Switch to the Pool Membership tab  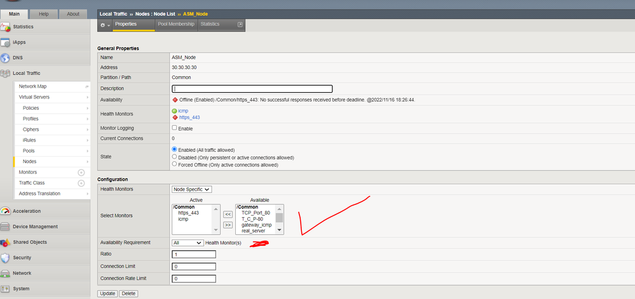(x=175, y=24)
